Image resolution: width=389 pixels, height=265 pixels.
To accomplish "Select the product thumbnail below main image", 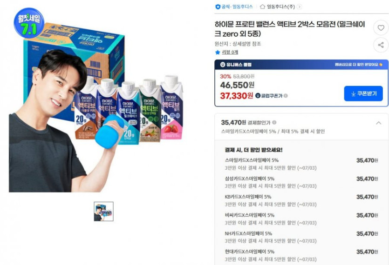I will [x=103, y=211].
